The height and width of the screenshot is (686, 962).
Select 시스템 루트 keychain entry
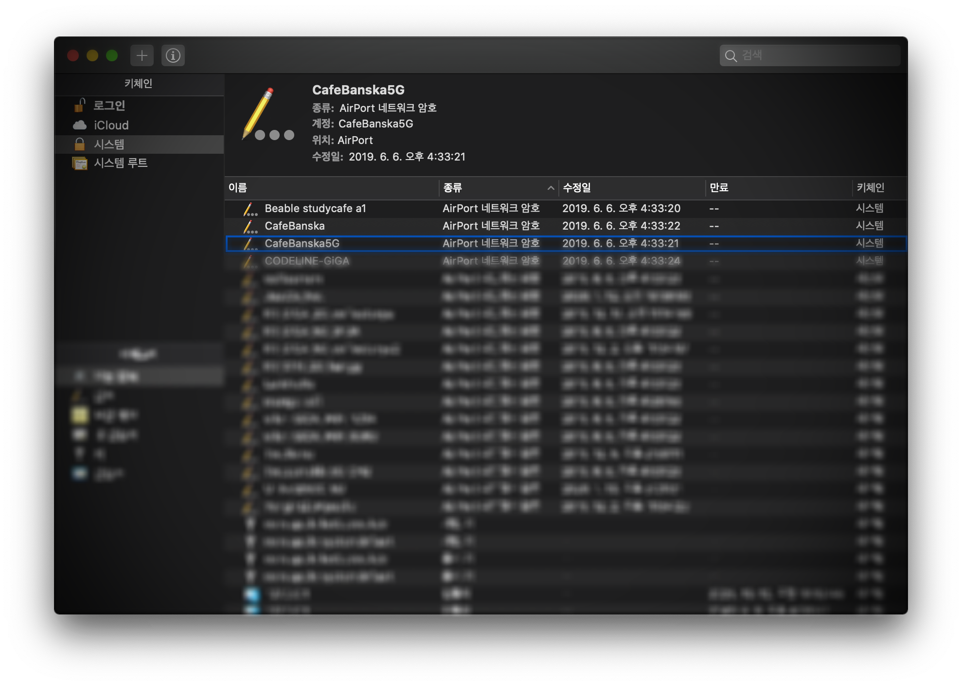pos(121,163)
